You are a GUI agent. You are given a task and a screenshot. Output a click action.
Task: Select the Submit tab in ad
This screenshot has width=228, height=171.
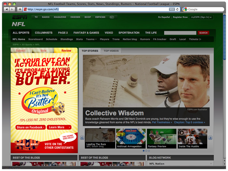point(21,50)
